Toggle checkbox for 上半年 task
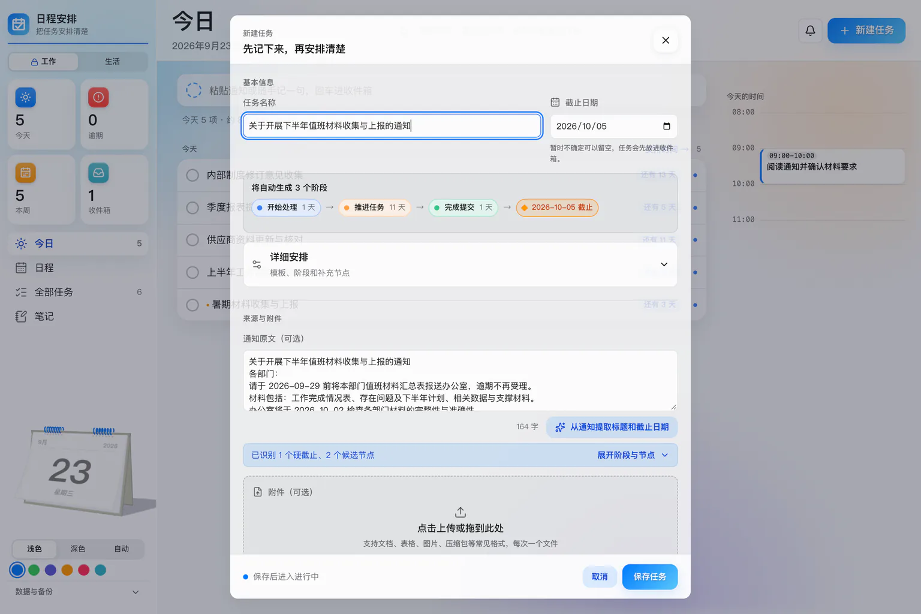 coord(192,272)
